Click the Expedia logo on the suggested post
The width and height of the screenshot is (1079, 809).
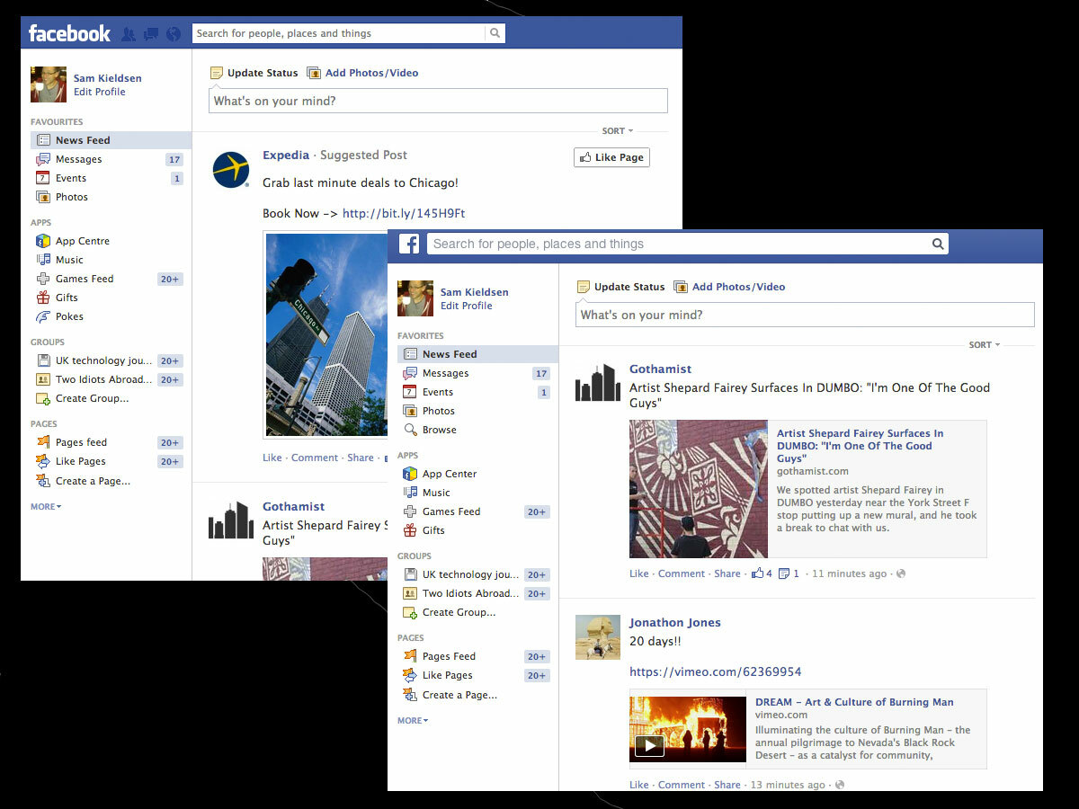point(230,170)
